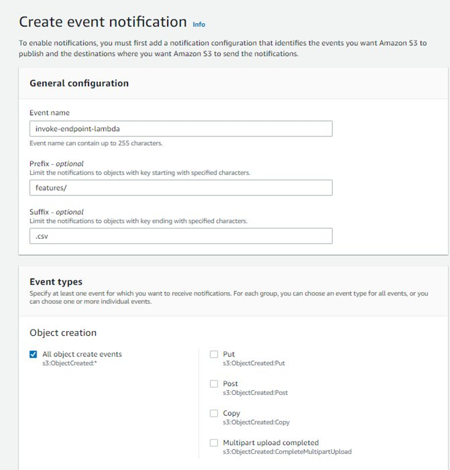Click the s3:ObjectCreated:Put label under Put
450x470 pixels.
(x=253, y=362)
